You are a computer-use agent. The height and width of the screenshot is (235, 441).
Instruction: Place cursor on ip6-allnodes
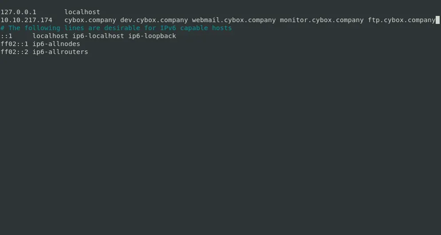click(x=56, y=44)
